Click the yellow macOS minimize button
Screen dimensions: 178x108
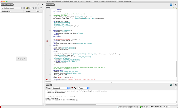pyautogui.click(x=4, y=1)
